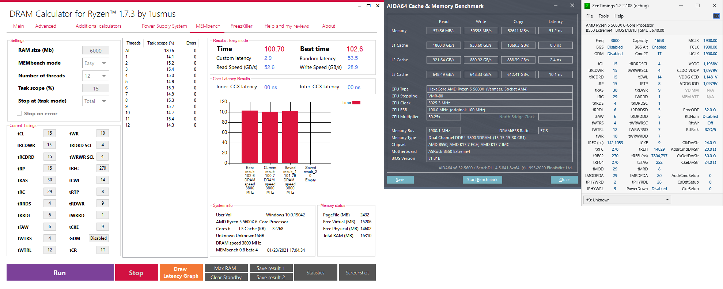Click the Current result bar in the chart

(270, 137)
